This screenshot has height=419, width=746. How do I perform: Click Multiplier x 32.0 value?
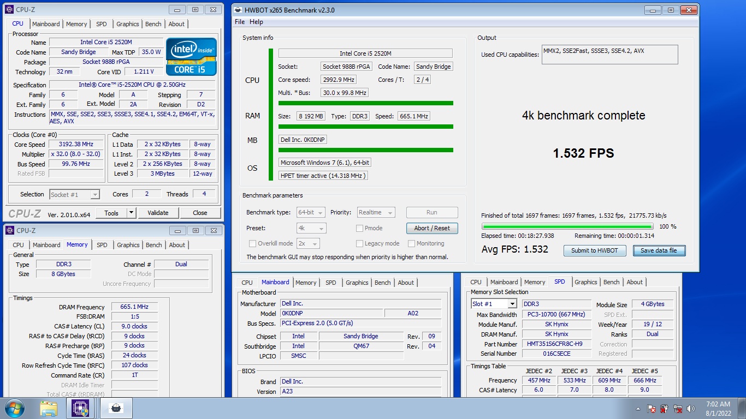(x=76, y=154)
